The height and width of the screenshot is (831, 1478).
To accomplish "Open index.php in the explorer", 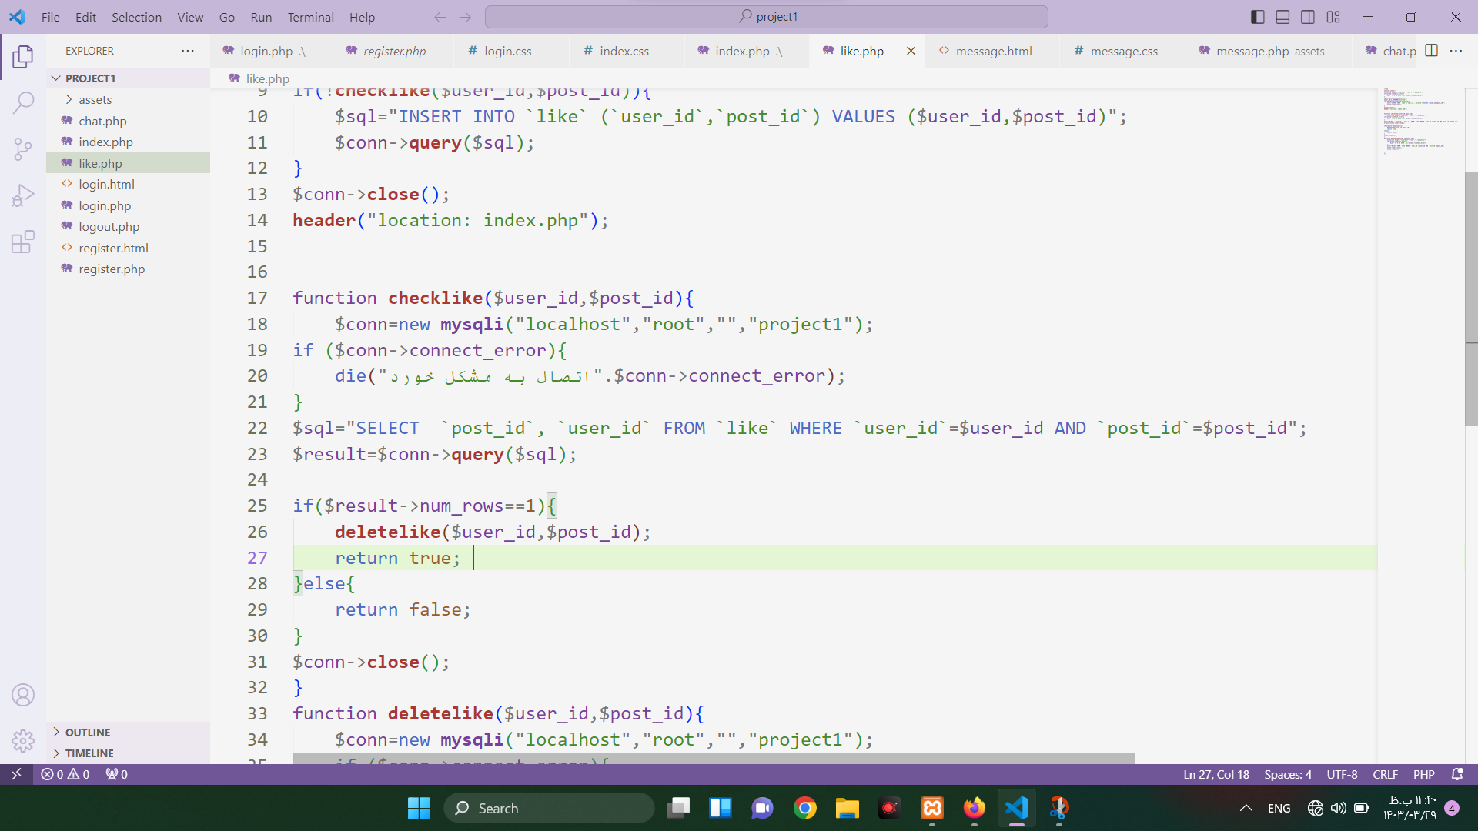I will coord(128,142).
